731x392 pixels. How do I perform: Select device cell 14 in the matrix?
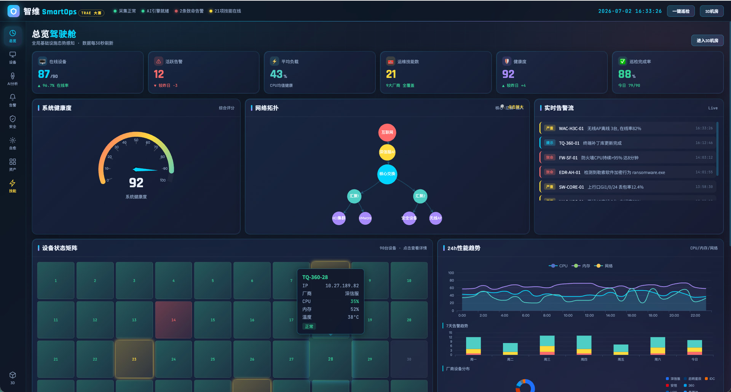point(173,320)
